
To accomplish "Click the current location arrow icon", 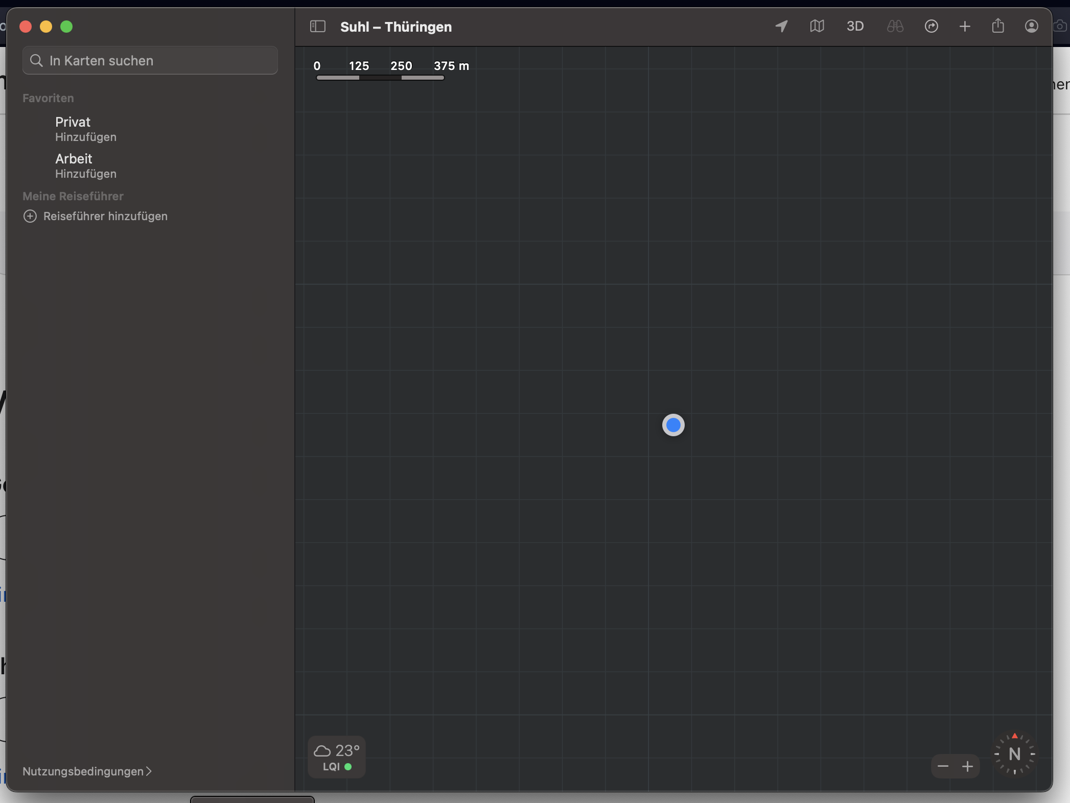I will [x=781, y=27].
